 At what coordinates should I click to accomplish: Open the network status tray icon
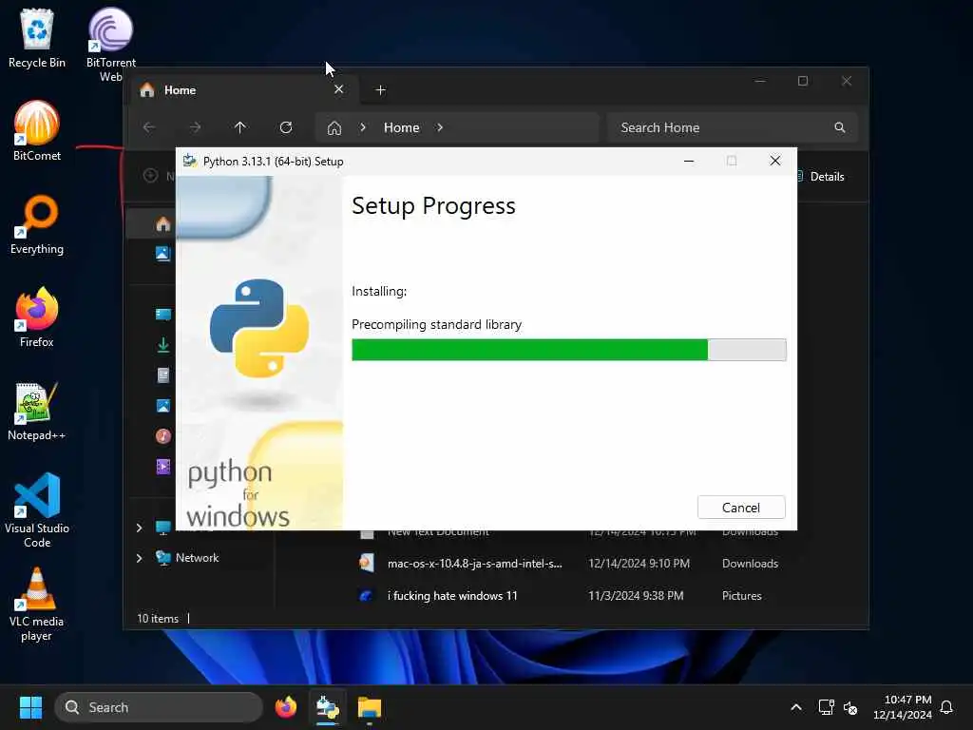826,707
